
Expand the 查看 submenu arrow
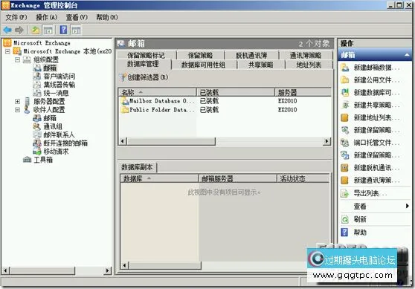click(407, 206)
